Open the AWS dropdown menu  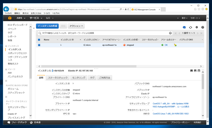pyautogui.click(x=21, y=18)
